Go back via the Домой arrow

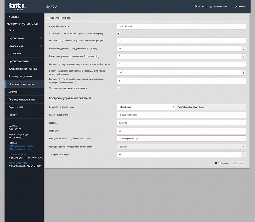click(13, 17)
